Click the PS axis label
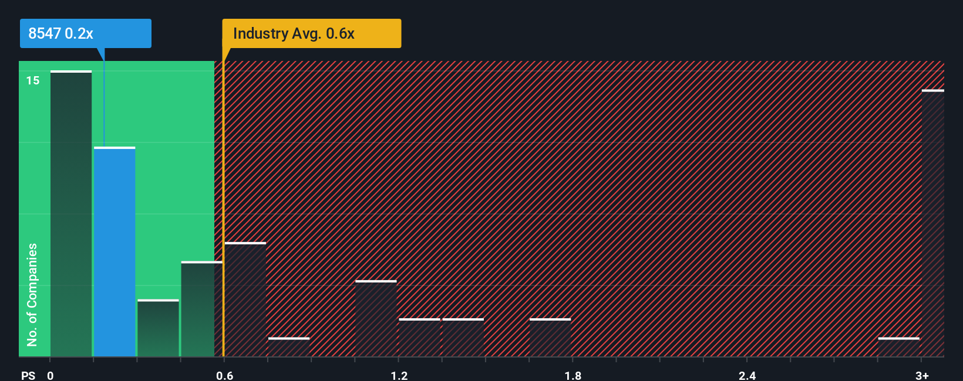Viewport: 963px width, 381px height. [x=28, y=375]
